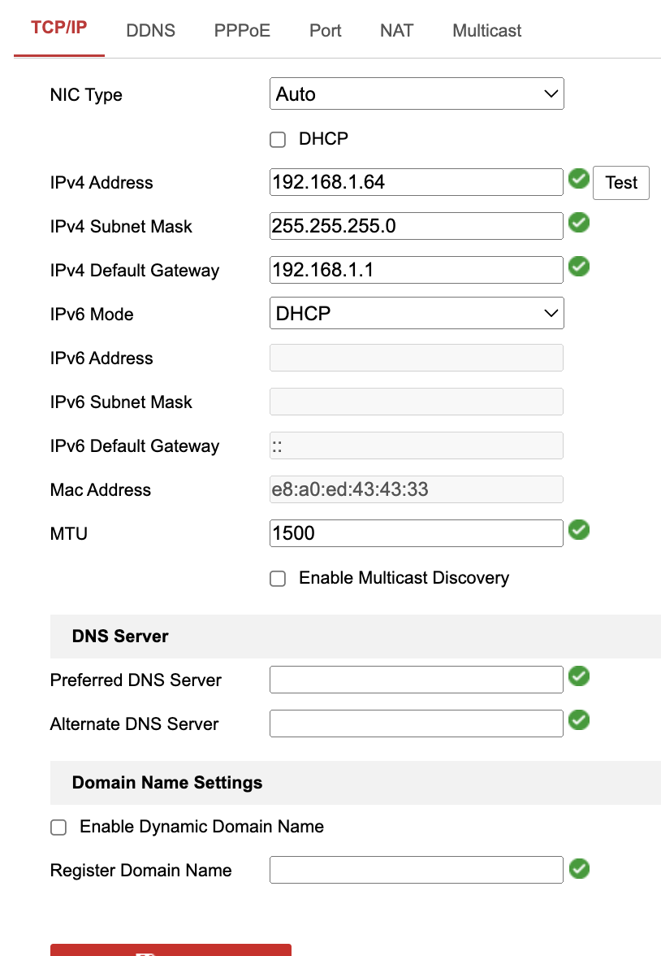The image size is (661, 956).
Task: Click into the Preferred DNS Server field
Action: (x=416, y=680)
